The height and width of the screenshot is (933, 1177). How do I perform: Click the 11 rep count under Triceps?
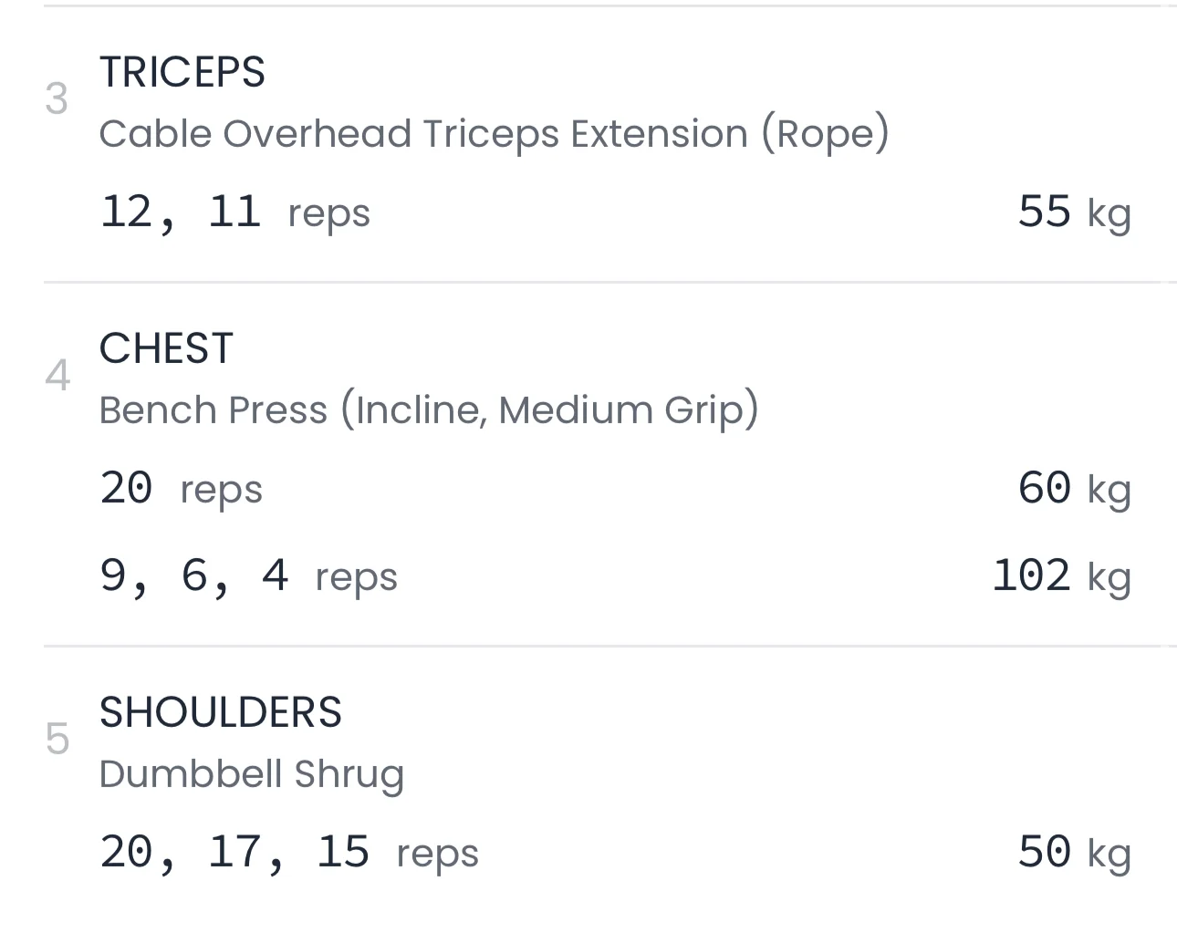click(x=234, y=213)
